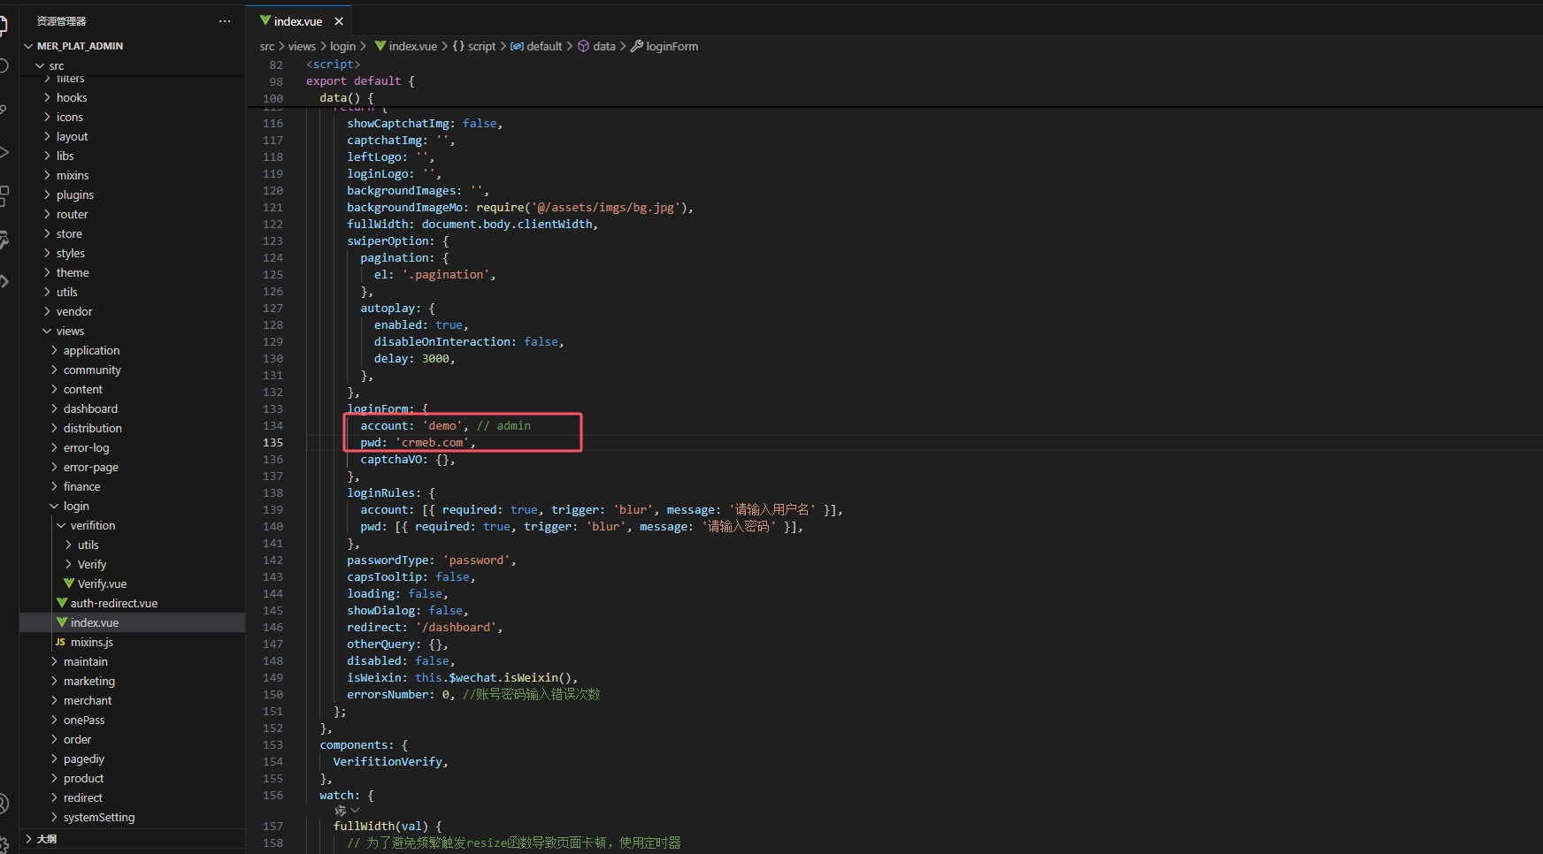Collapse the verifition folder chevron

pyautogui.click(x=61, y=525)
